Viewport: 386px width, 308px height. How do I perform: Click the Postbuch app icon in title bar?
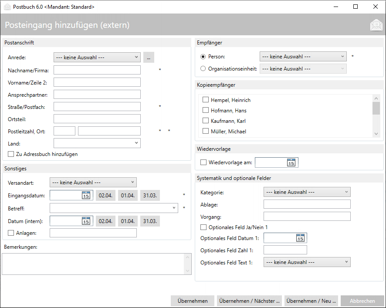(7, 7)
